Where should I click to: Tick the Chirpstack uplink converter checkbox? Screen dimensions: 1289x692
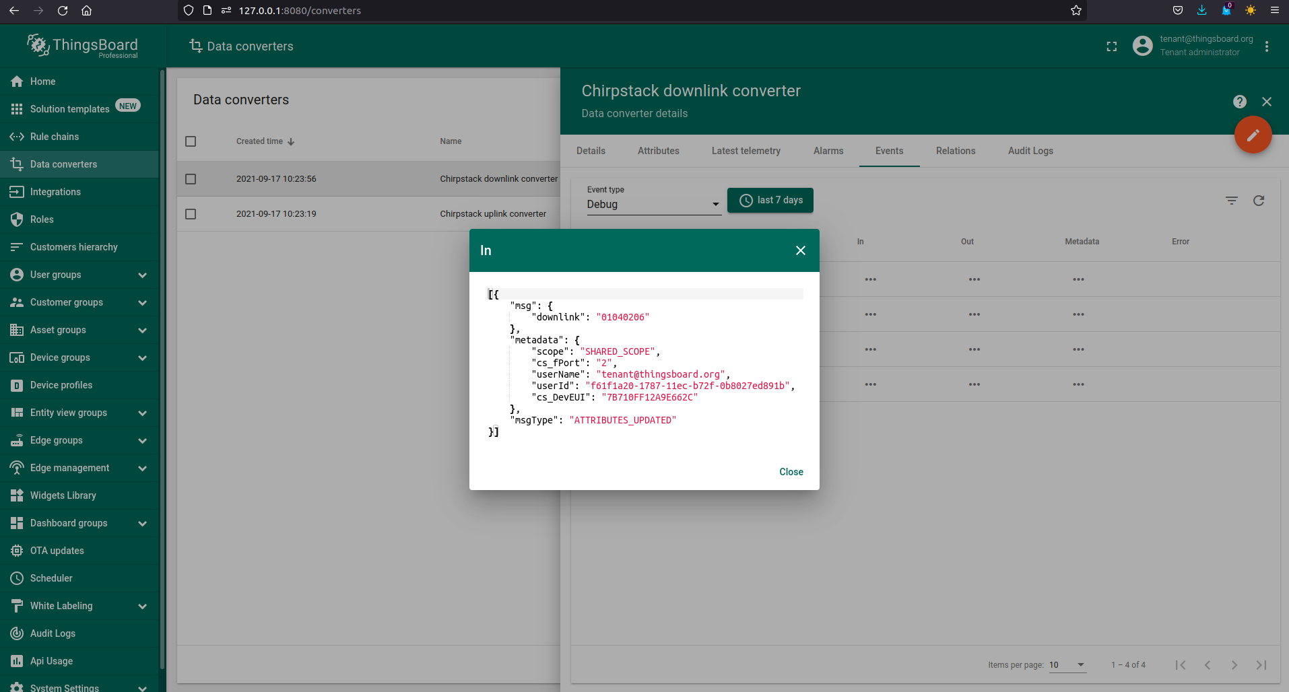tap(191, 214)
